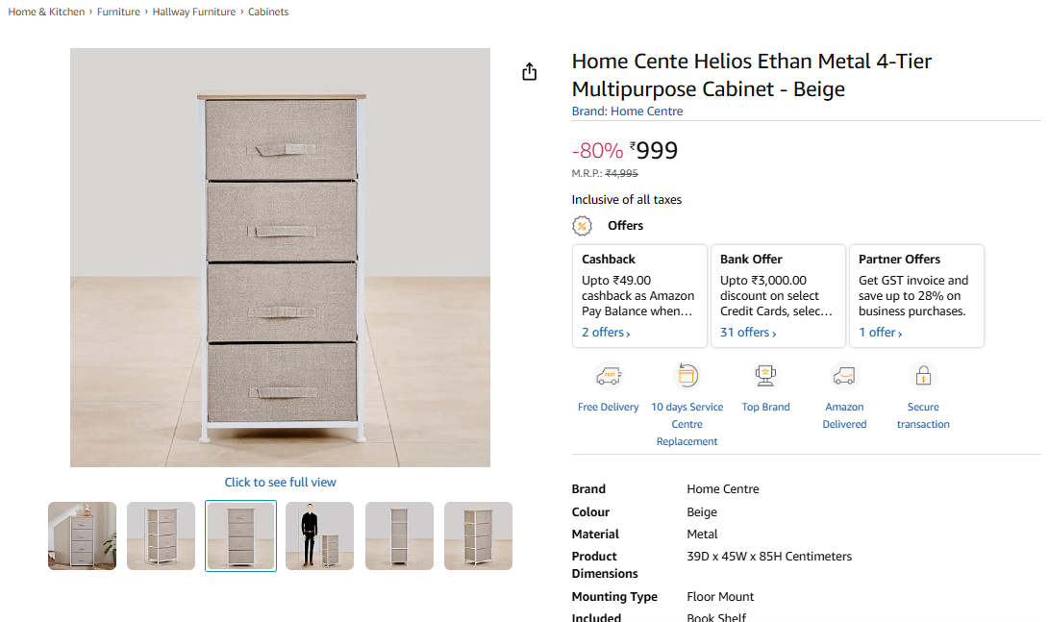
Task: Click the Amazon Delivered van icon
Action: point(844,375)
